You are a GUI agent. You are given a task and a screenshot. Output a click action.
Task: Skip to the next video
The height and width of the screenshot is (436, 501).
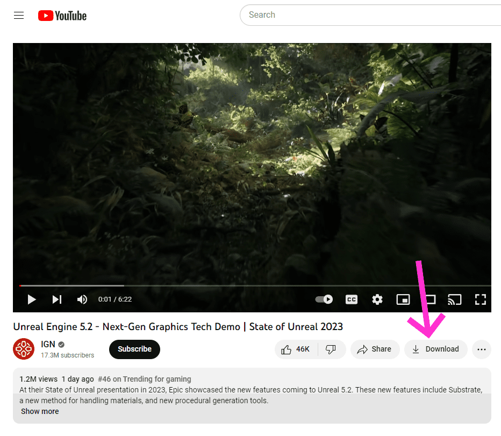pyautogui.click(x=57, y=299)
